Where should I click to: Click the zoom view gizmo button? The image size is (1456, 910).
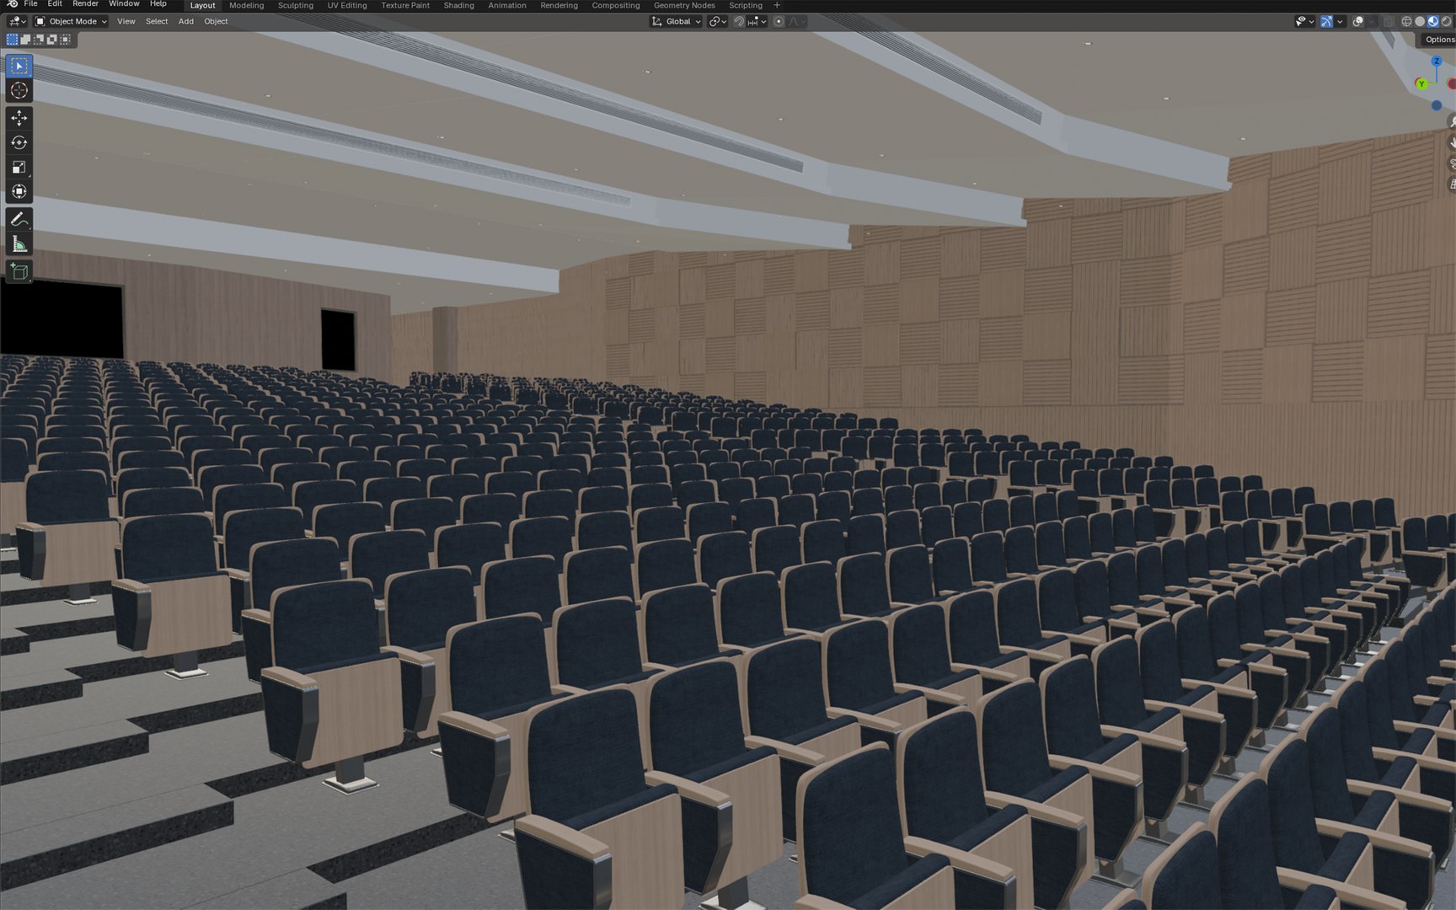pyautogui.click(x=1451, y=122)
